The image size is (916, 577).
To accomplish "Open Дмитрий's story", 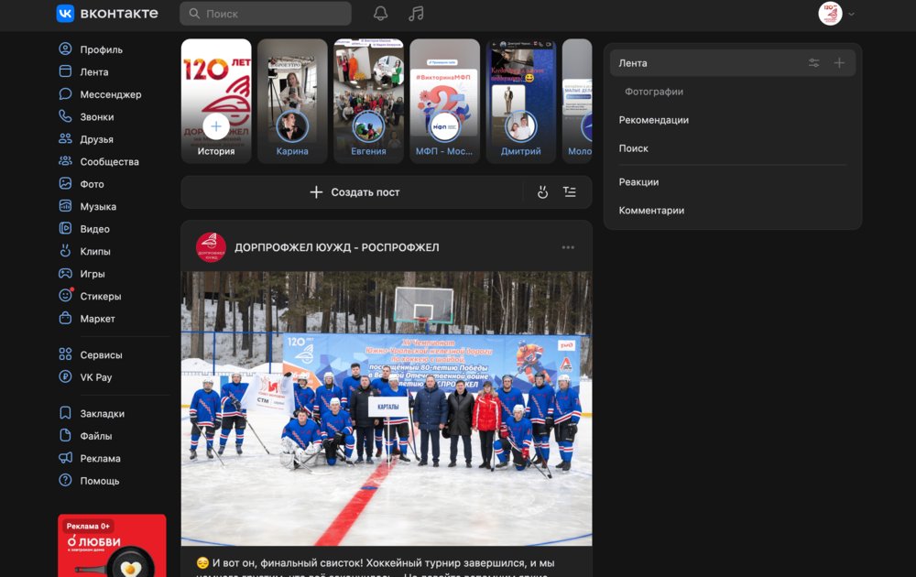I will [521, 101].
